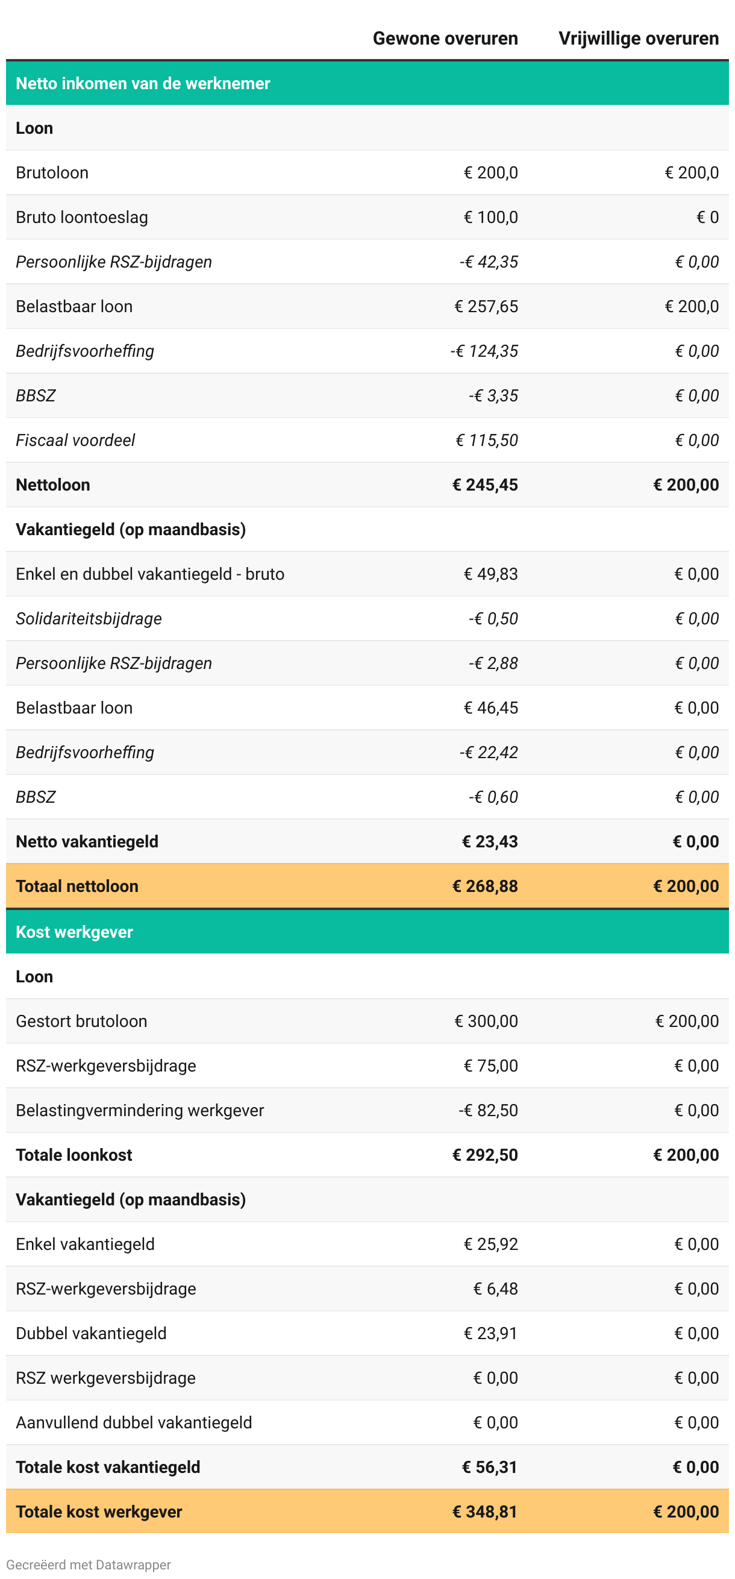Click the 'Gestort brutoloon' row label
The height and width of the screenshot is (1579, 735).
pos(81,1021)
